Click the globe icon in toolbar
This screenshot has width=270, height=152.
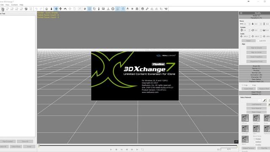pos(143,9)
